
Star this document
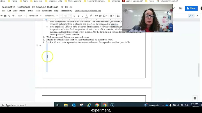62,7
